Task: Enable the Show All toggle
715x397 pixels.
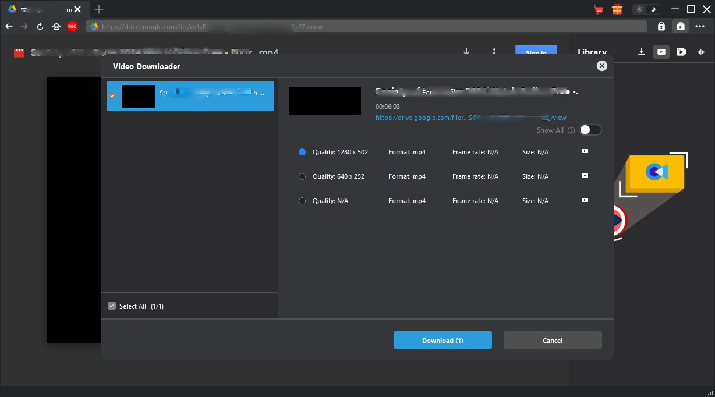Action: (590, 130)
